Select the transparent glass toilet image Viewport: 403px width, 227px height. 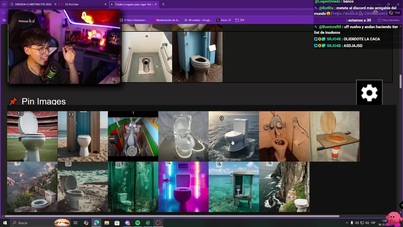point(184,136)
